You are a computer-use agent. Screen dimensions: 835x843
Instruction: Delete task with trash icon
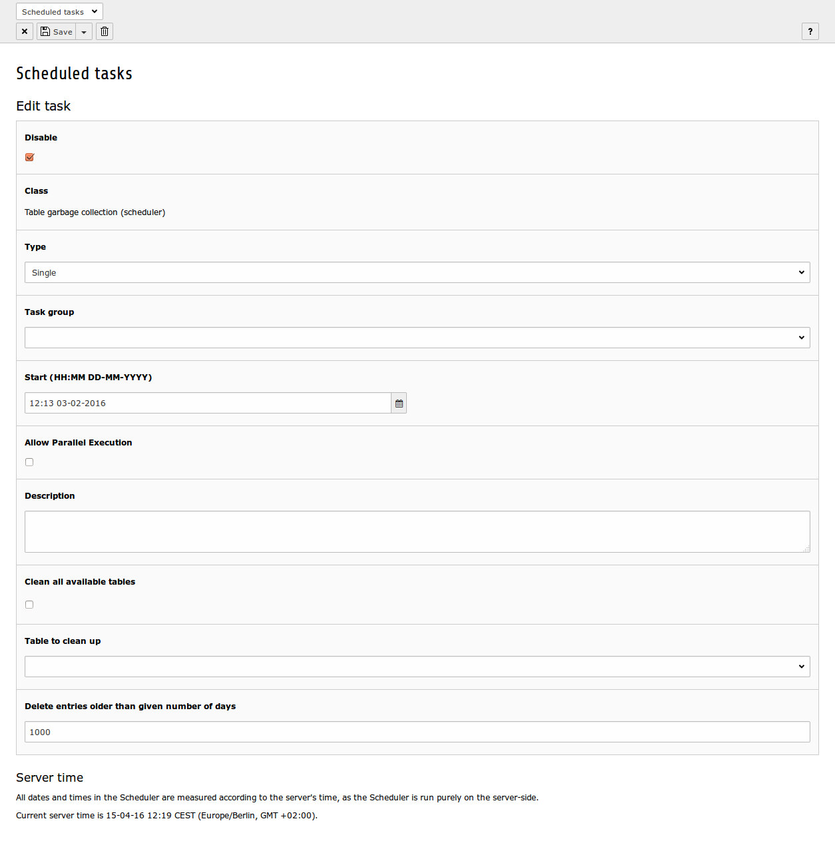pos(105,31)
